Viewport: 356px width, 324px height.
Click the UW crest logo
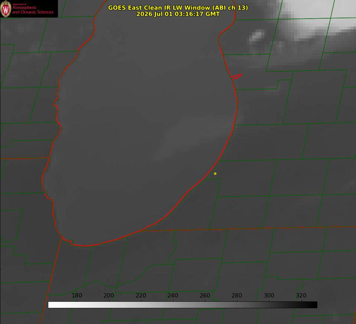coord(6,9)
